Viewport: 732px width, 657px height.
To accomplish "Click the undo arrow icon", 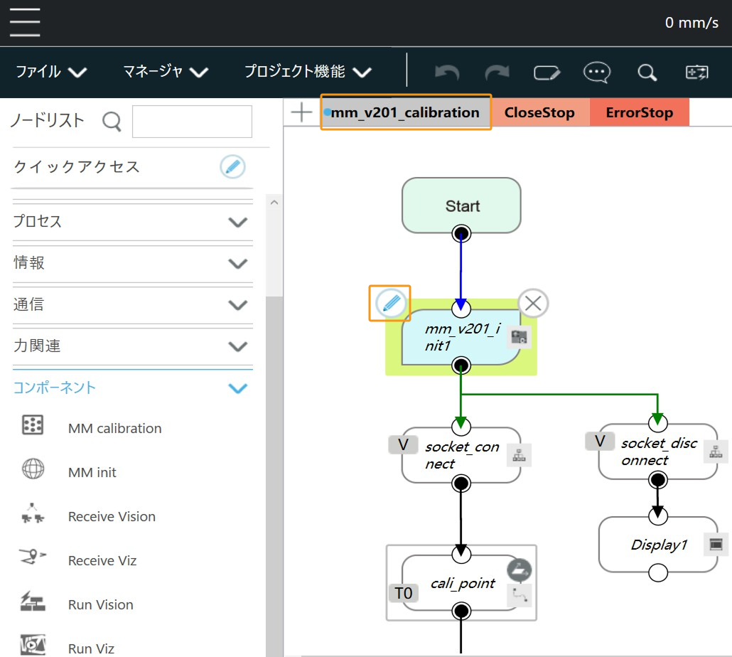I will point(447,72).
